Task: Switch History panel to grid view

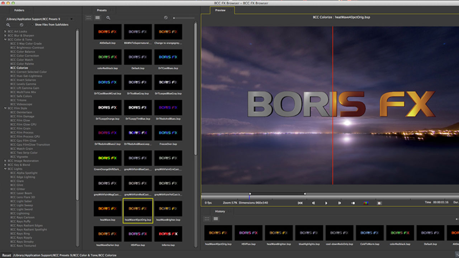Action: 207,219
